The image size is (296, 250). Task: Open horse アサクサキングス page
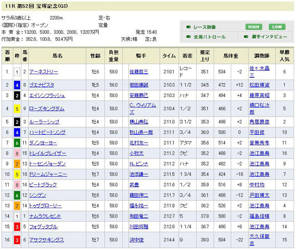click(x=46, y=240)
